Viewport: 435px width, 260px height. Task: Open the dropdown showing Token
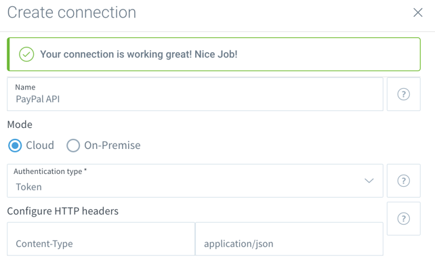(x=195, y=181)
